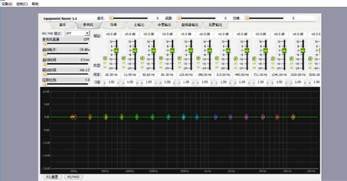Switch to the 主输出 tab
The height and width of the screenshot is (181, 347).
pos(139,25)
